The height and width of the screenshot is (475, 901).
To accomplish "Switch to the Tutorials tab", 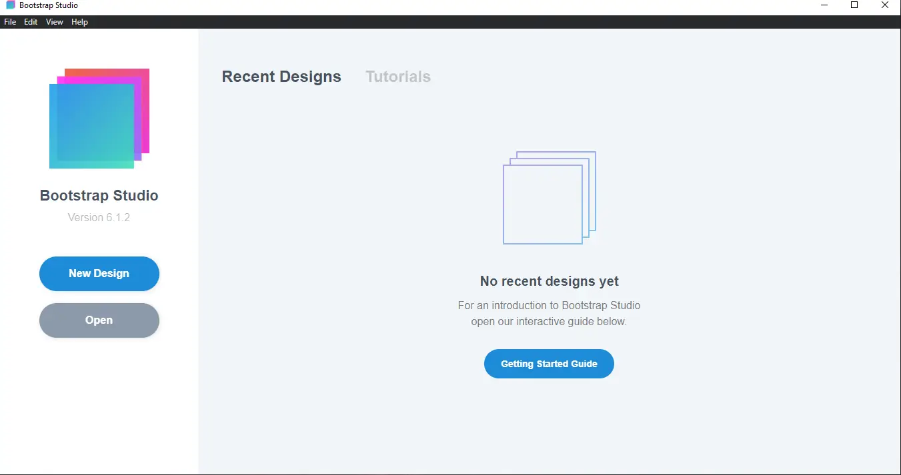I will click(x=398, y=77).
